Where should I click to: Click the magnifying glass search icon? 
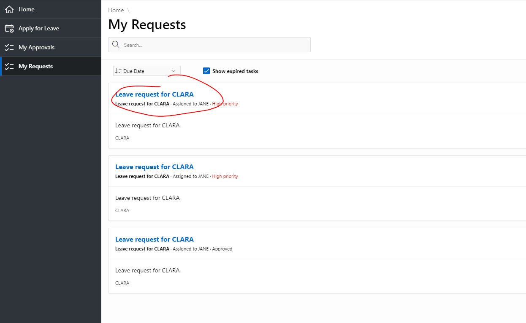116,45
